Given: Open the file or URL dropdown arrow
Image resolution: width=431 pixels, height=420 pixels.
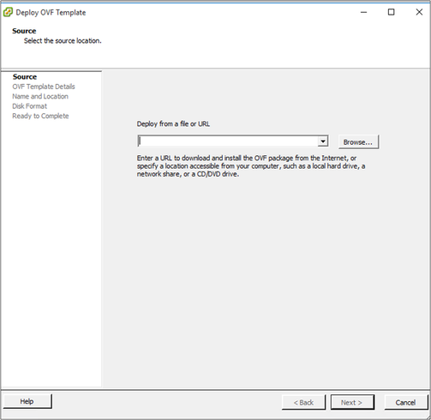Looking at the screenshot, I should pos(323,141).
